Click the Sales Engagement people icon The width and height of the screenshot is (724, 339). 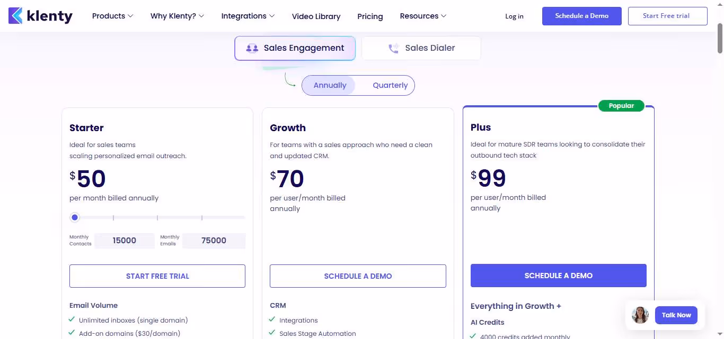click(252, 48)
